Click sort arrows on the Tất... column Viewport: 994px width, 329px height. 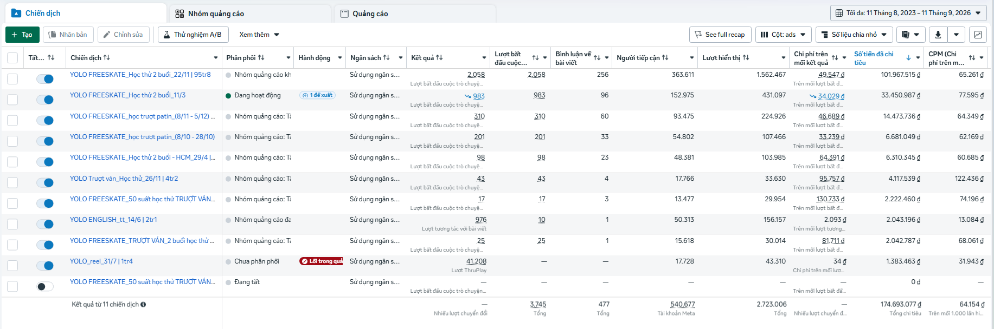pyautogui.click(x=51, y=57)
